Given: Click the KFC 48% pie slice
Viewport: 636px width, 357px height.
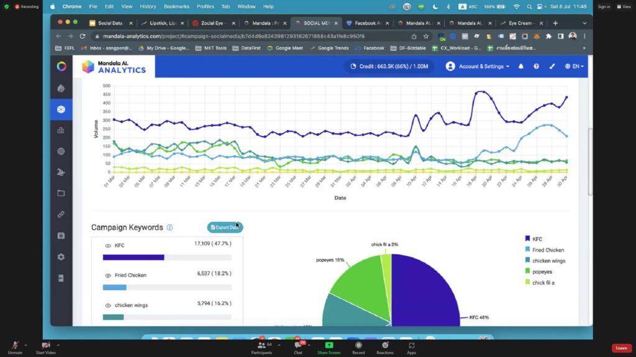Looking at the screenshot, I should coord(425,291).
